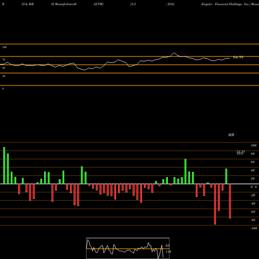
Task: Click the MR axis label -60
Action: [x=253, y=212]
